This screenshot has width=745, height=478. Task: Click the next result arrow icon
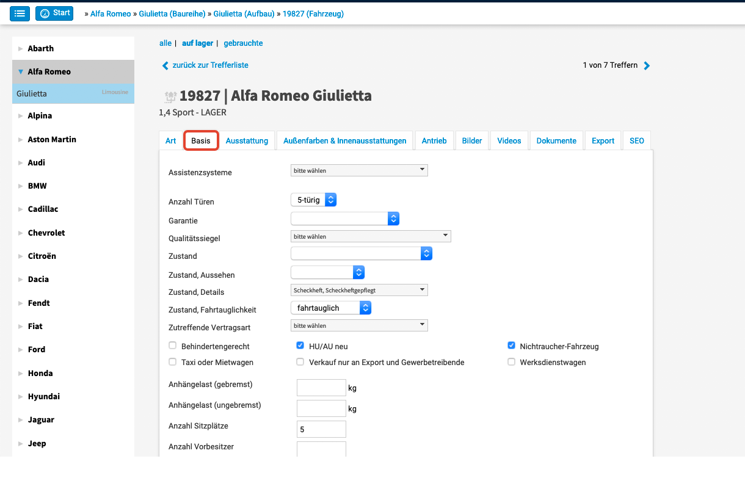coord(647,66)
